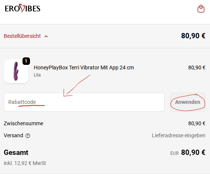
Task: Go to Erovibes home via logo
Action: 22,8
